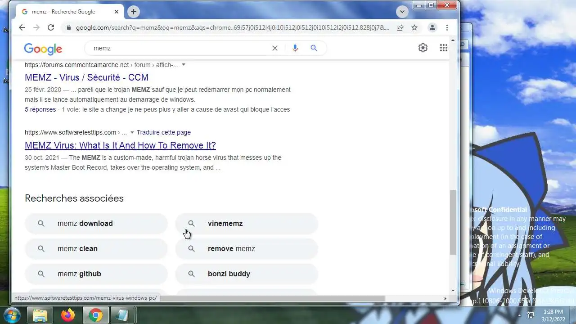This screenshot has height=324, width=576.
Task: Search related 'vinememz'
Action: pos(247,224)
